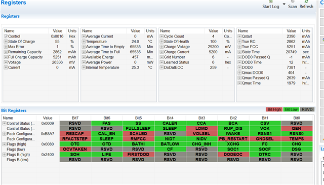Click the icon beside Qmax DOD0
324x185 pixels.
pos(239,72)
